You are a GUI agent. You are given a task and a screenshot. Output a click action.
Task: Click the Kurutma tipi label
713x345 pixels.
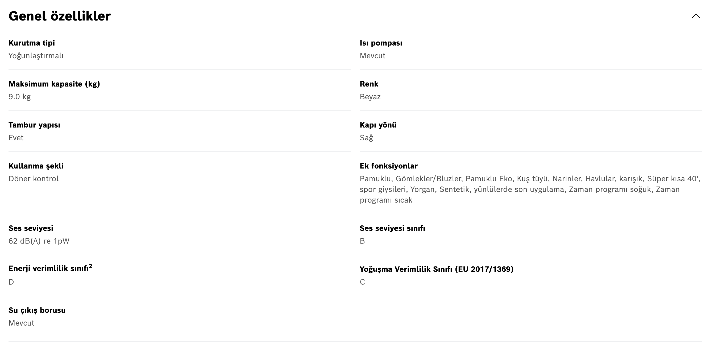[x=32, y=43]
